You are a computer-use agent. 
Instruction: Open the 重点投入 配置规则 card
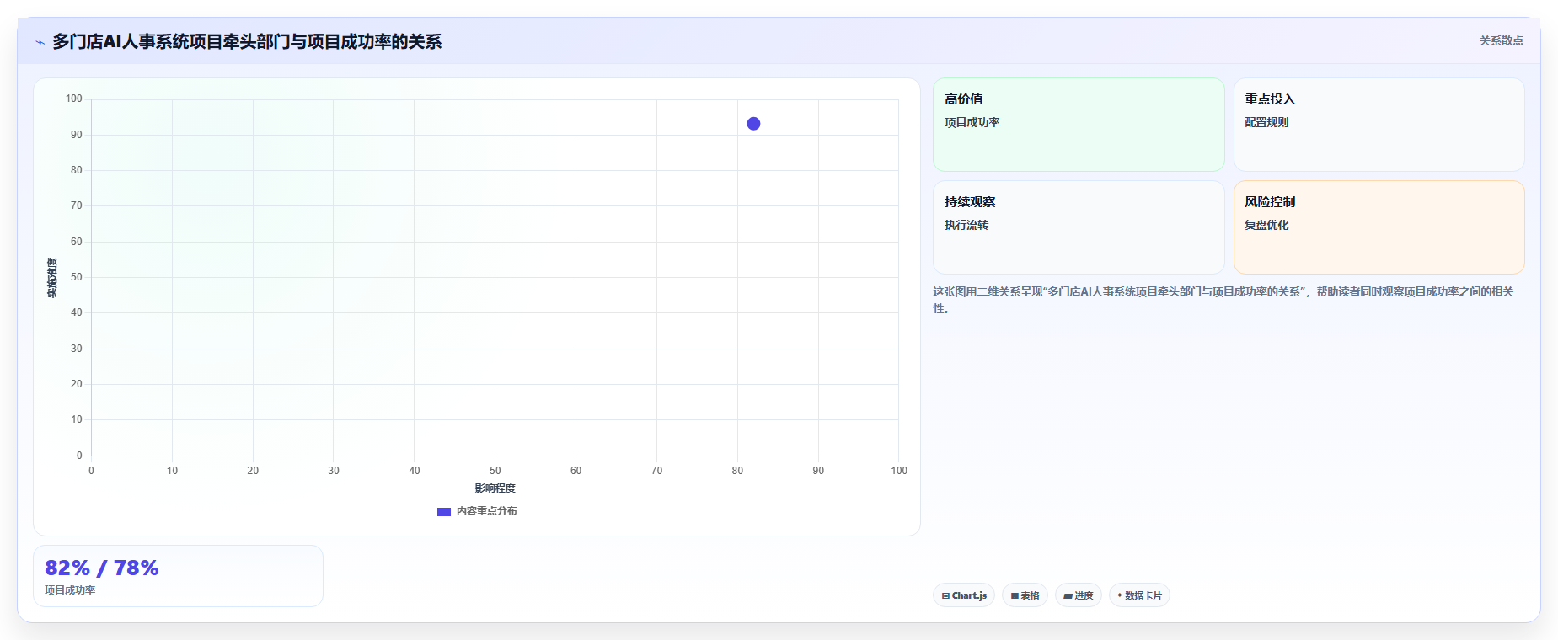click(x=1379, y=125)
